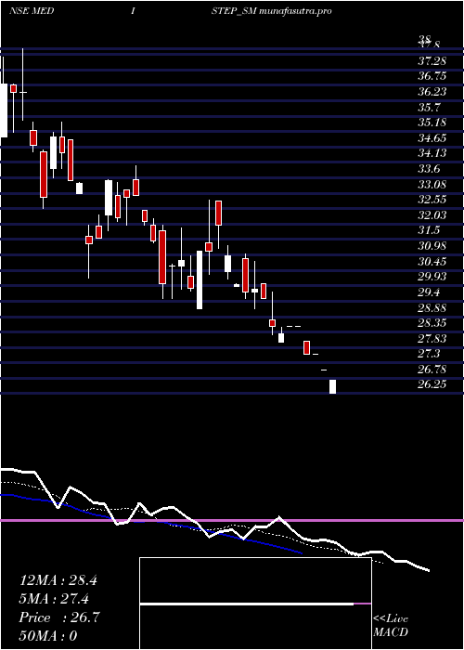Click the 28.35 price axis label

[x=432, y=323]
